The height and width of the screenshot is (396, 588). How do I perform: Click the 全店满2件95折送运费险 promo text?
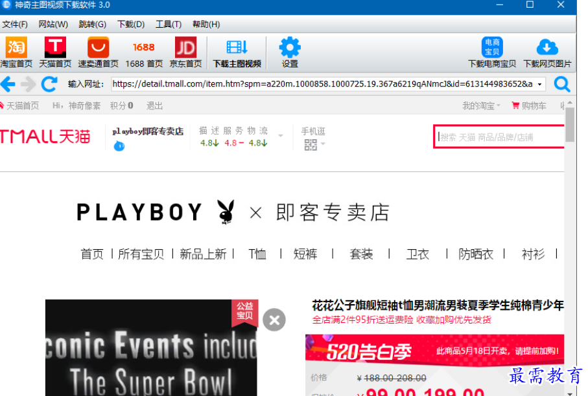[x=362, y=320]
